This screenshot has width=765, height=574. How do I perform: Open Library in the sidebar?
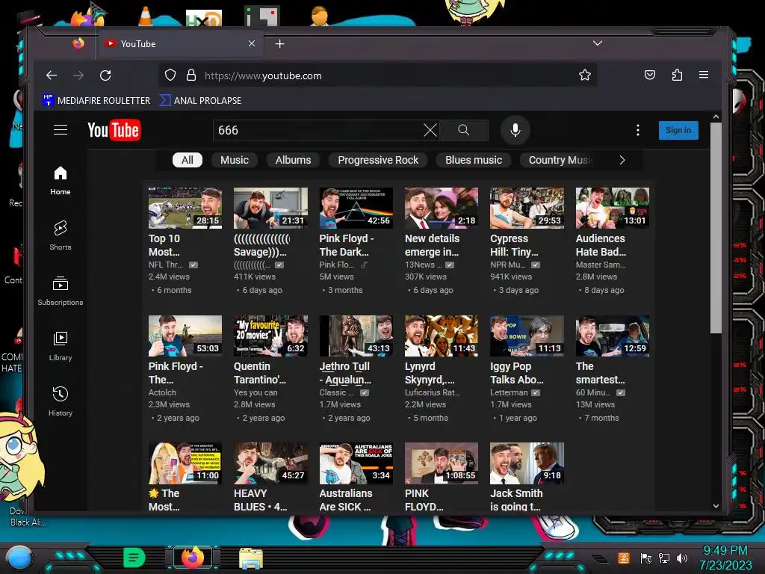(x=61, y=346)
